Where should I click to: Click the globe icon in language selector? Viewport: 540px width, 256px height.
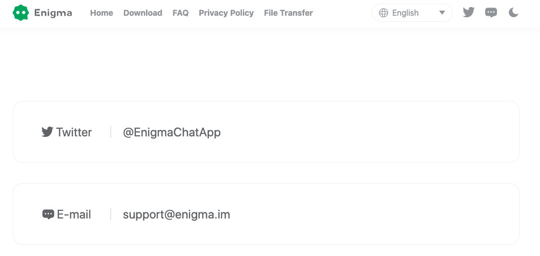tap(384, 13)
